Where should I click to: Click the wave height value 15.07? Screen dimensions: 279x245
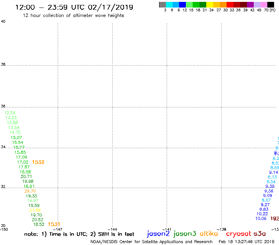pyautogui.click(x=16, y=138)
